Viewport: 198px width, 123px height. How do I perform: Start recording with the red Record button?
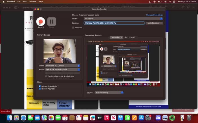coord(41,22)
